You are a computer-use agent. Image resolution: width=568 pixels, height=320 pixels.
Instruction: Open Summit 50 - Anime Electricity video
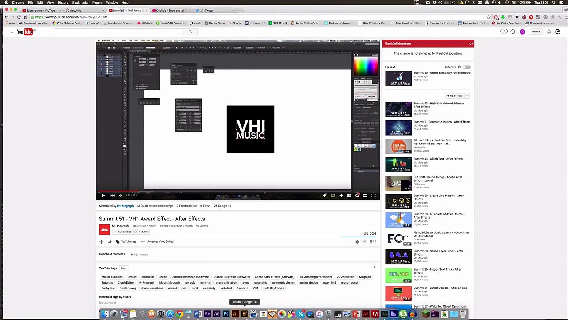(x=442, y=73)
